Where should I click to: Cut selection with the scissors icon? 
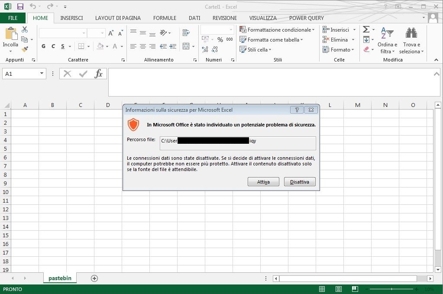25,29
